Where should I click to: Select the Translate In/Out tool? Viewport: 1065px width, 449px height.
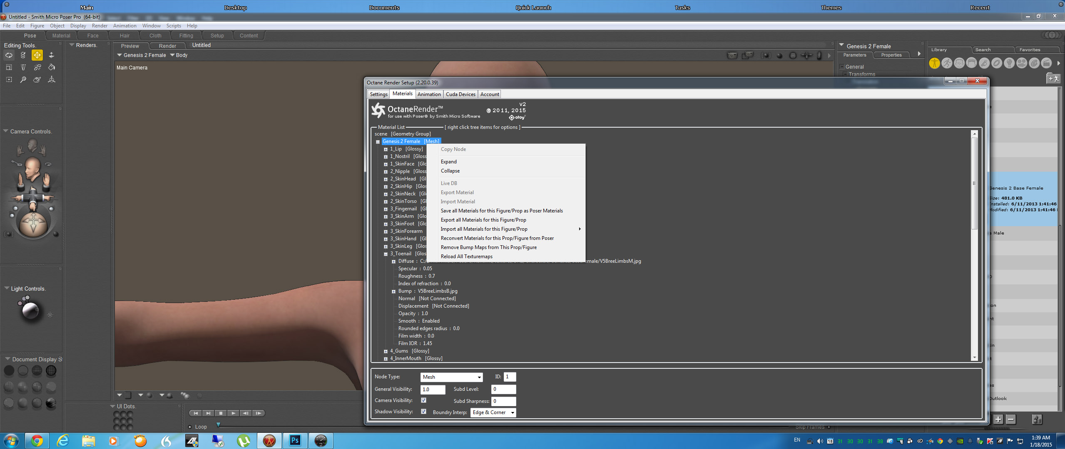point(51,55)
